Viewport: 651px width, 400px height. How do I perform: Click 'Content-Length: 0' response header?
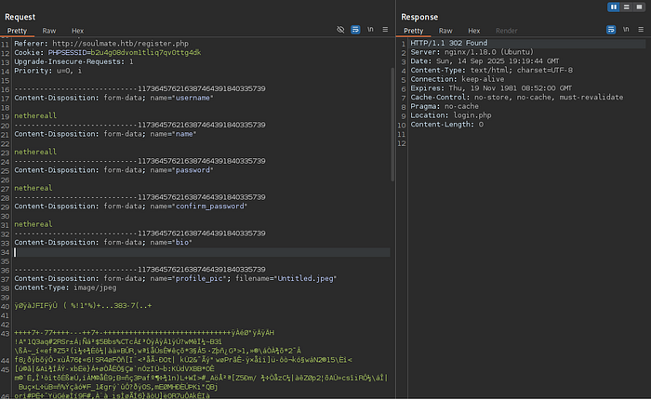tap(446, 125)
